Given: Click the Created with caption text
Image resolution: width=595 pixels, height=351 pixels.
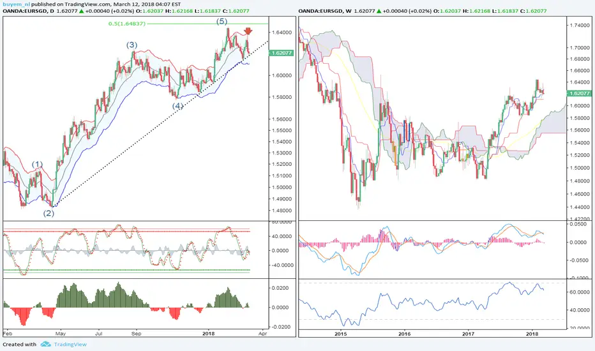Looking at the screenshot, I should click(x=19, y=344).
